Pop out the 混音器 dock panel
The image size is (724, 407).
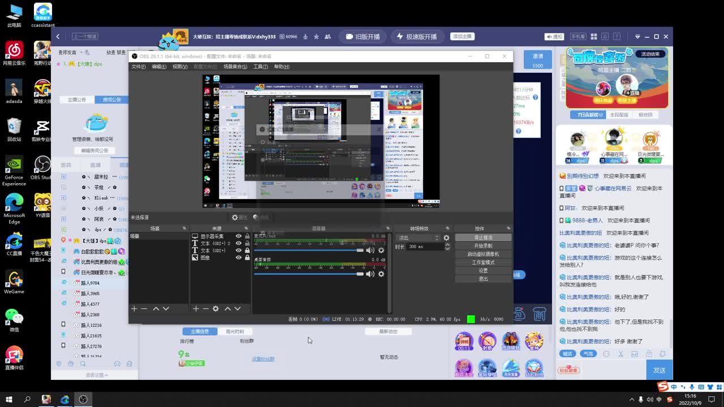pos(387,228)
